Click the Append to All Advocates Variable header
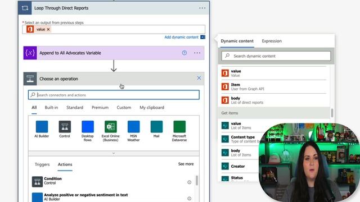Viewport: 360px width, 202px height. tap(114, 53)
